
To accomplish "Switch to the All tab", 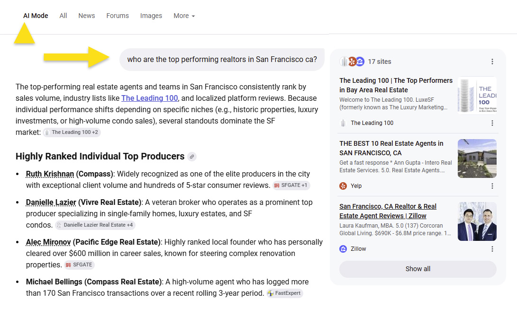I will (x=63, y=16).
